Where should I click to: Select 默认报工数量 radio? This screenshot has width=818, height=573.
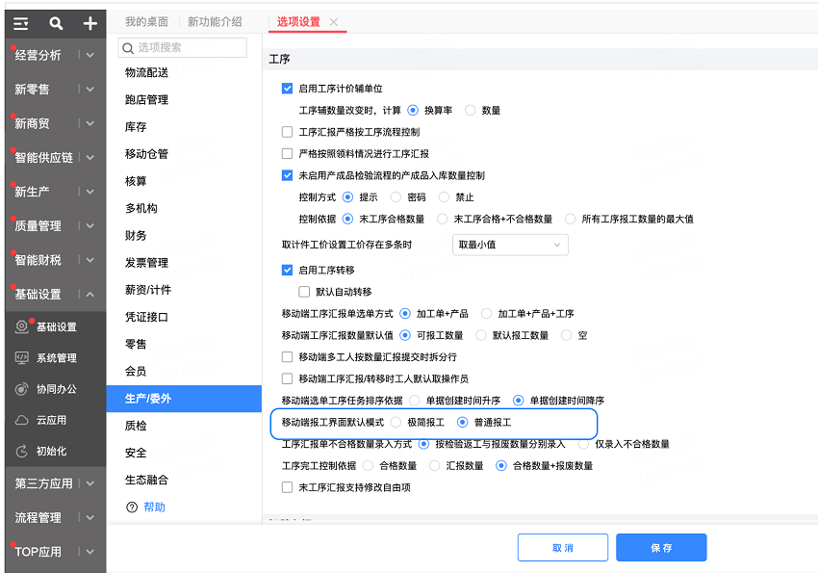[x=481, y=335]
